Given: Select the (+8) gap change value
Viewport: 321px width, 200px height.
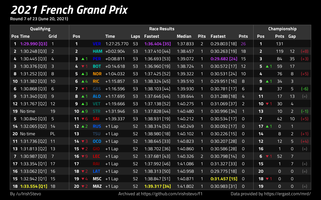Looking at the screenshot, I should pos(304,51).
